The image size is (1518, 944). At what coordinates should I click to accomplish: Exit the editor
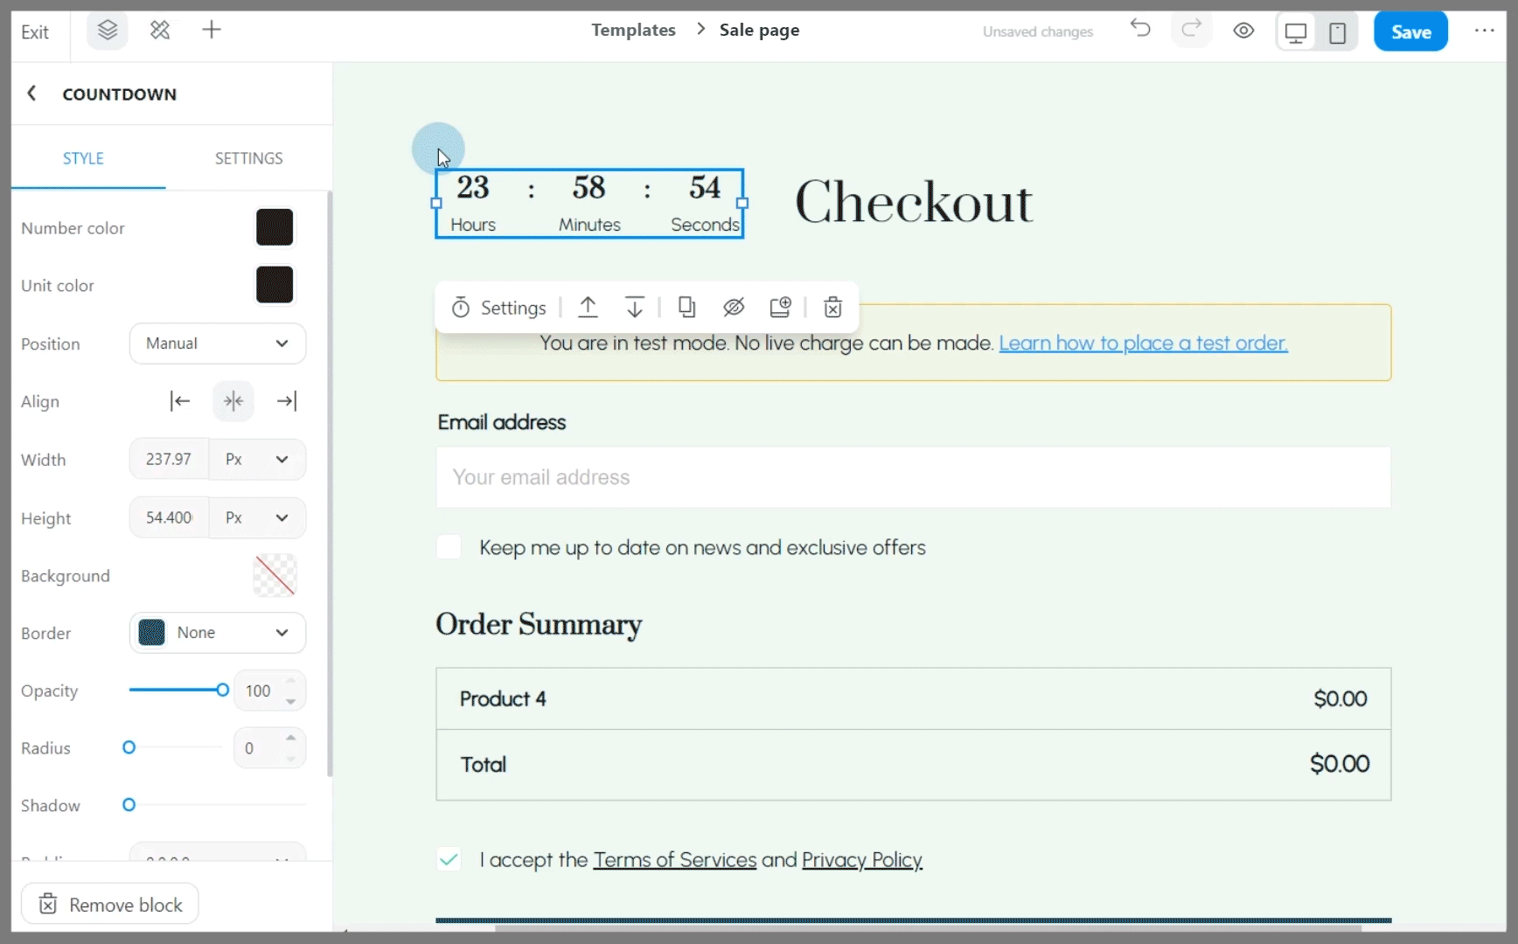(x=35, y=32)
